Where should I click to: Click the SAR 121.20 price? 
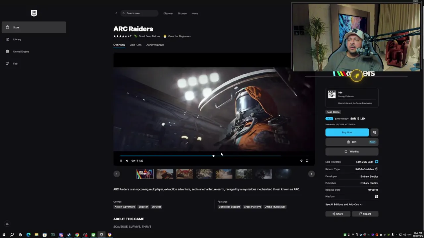pos(357,119)
